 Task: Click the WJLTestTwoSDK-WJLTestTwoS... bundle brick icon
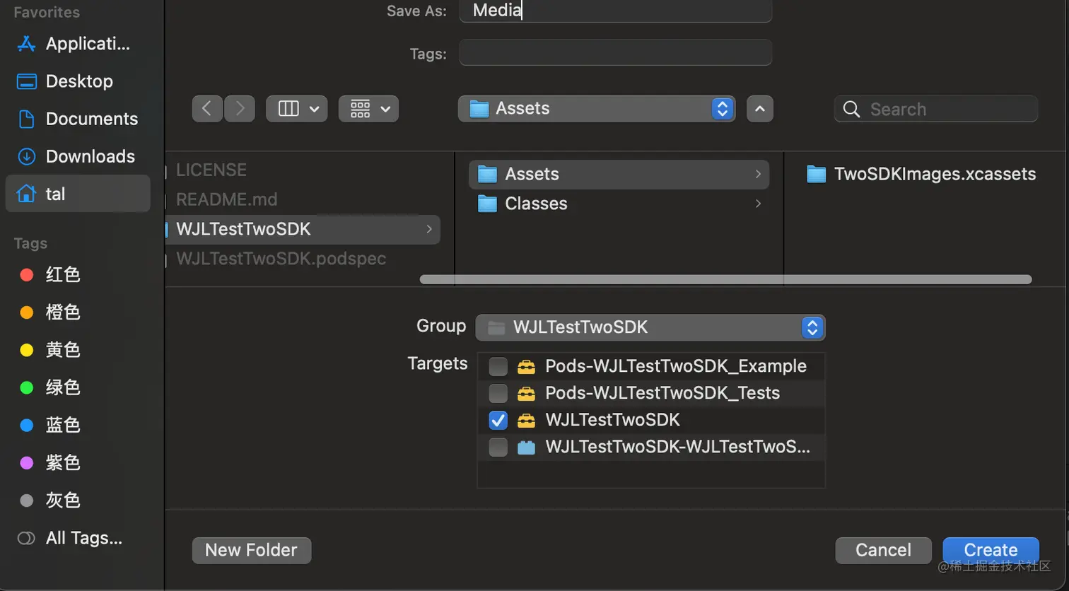click(526, 447)
